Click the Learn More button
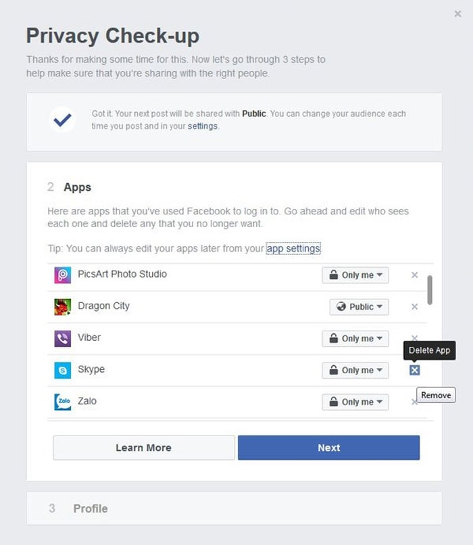Image resolution: width=473 pixels, height=545 pixels. click(x=143, y=448)
